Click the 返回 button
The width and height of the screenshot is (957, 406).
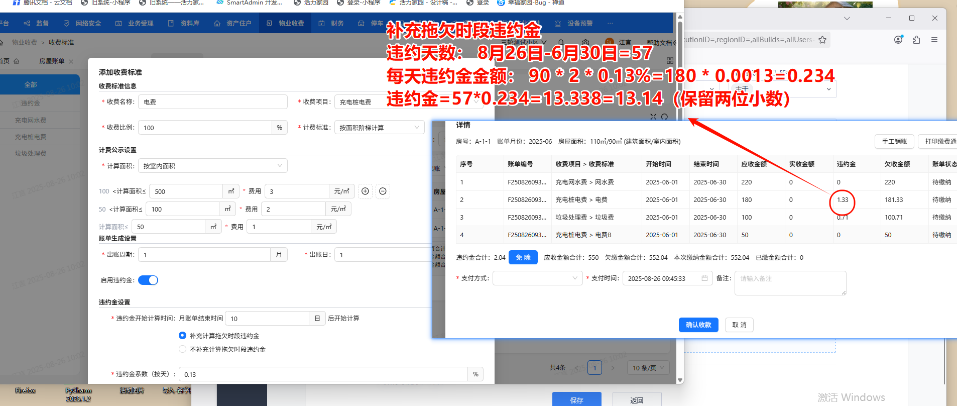(x=637, y=399)
